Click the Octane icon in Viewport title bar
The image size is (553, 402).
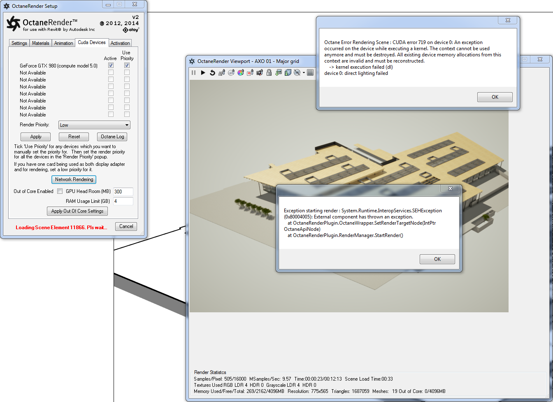[x=192, y=61]
